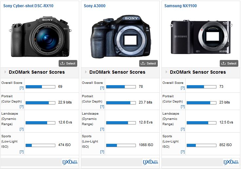Click the Samsung NX1100 camera image
The width and height of the screenshot is (241, 169).
tap(201, 37)
